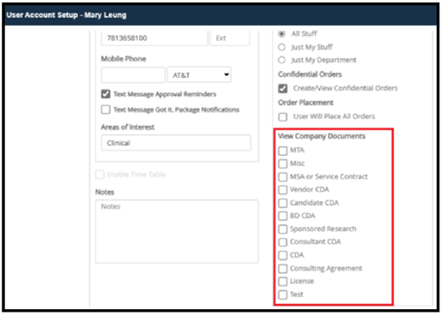Tick the Vendor CDA checkbox
The height and width of the screenshot is (315, 441).
point(283,190)
